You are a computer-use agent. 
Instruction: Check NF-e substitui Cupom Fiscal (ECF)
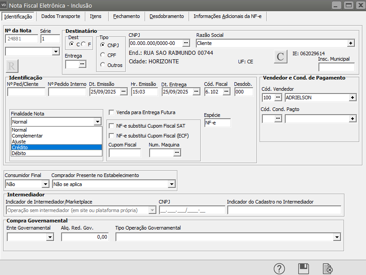[x=111, y=136]
